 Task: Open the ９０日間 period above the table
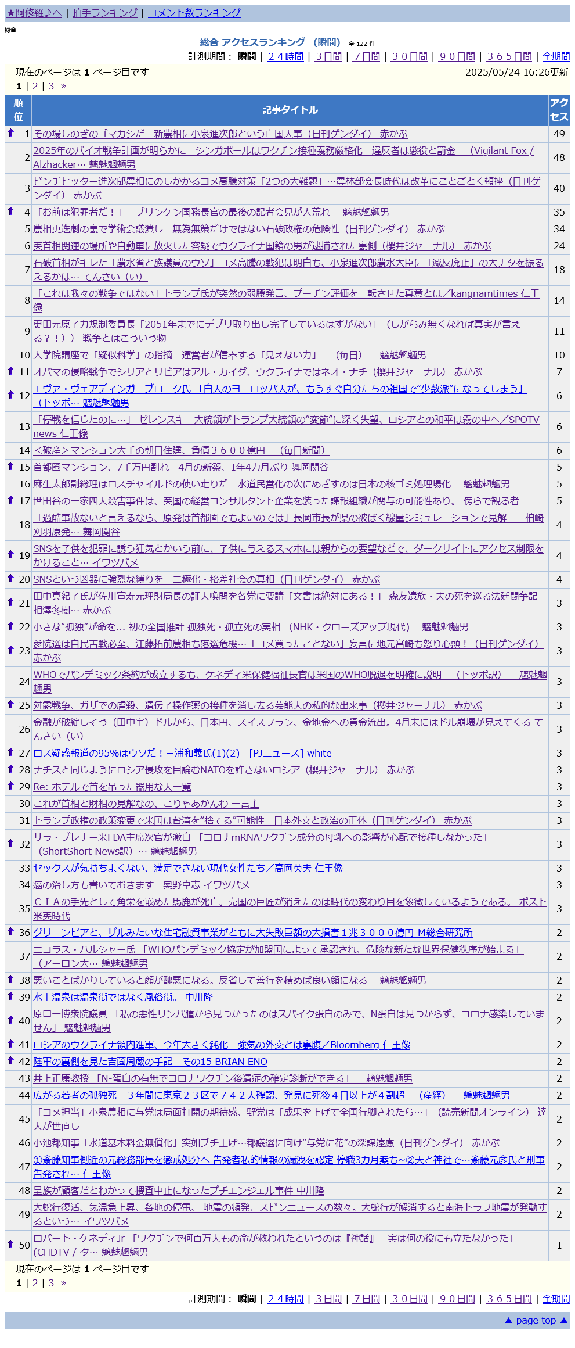click(x=457, y=56)
